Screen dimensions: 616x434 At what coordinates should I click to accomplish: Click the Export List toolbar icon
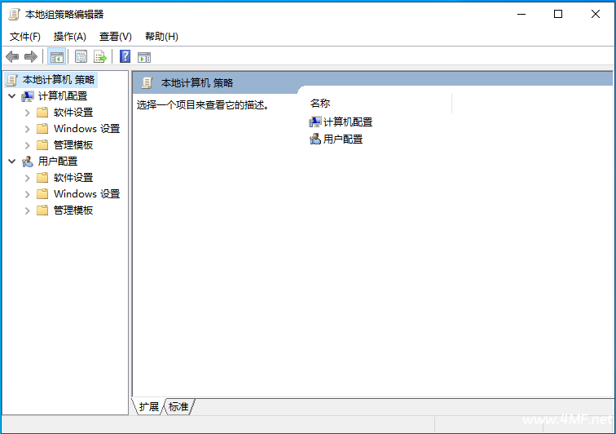coord(100,56)
